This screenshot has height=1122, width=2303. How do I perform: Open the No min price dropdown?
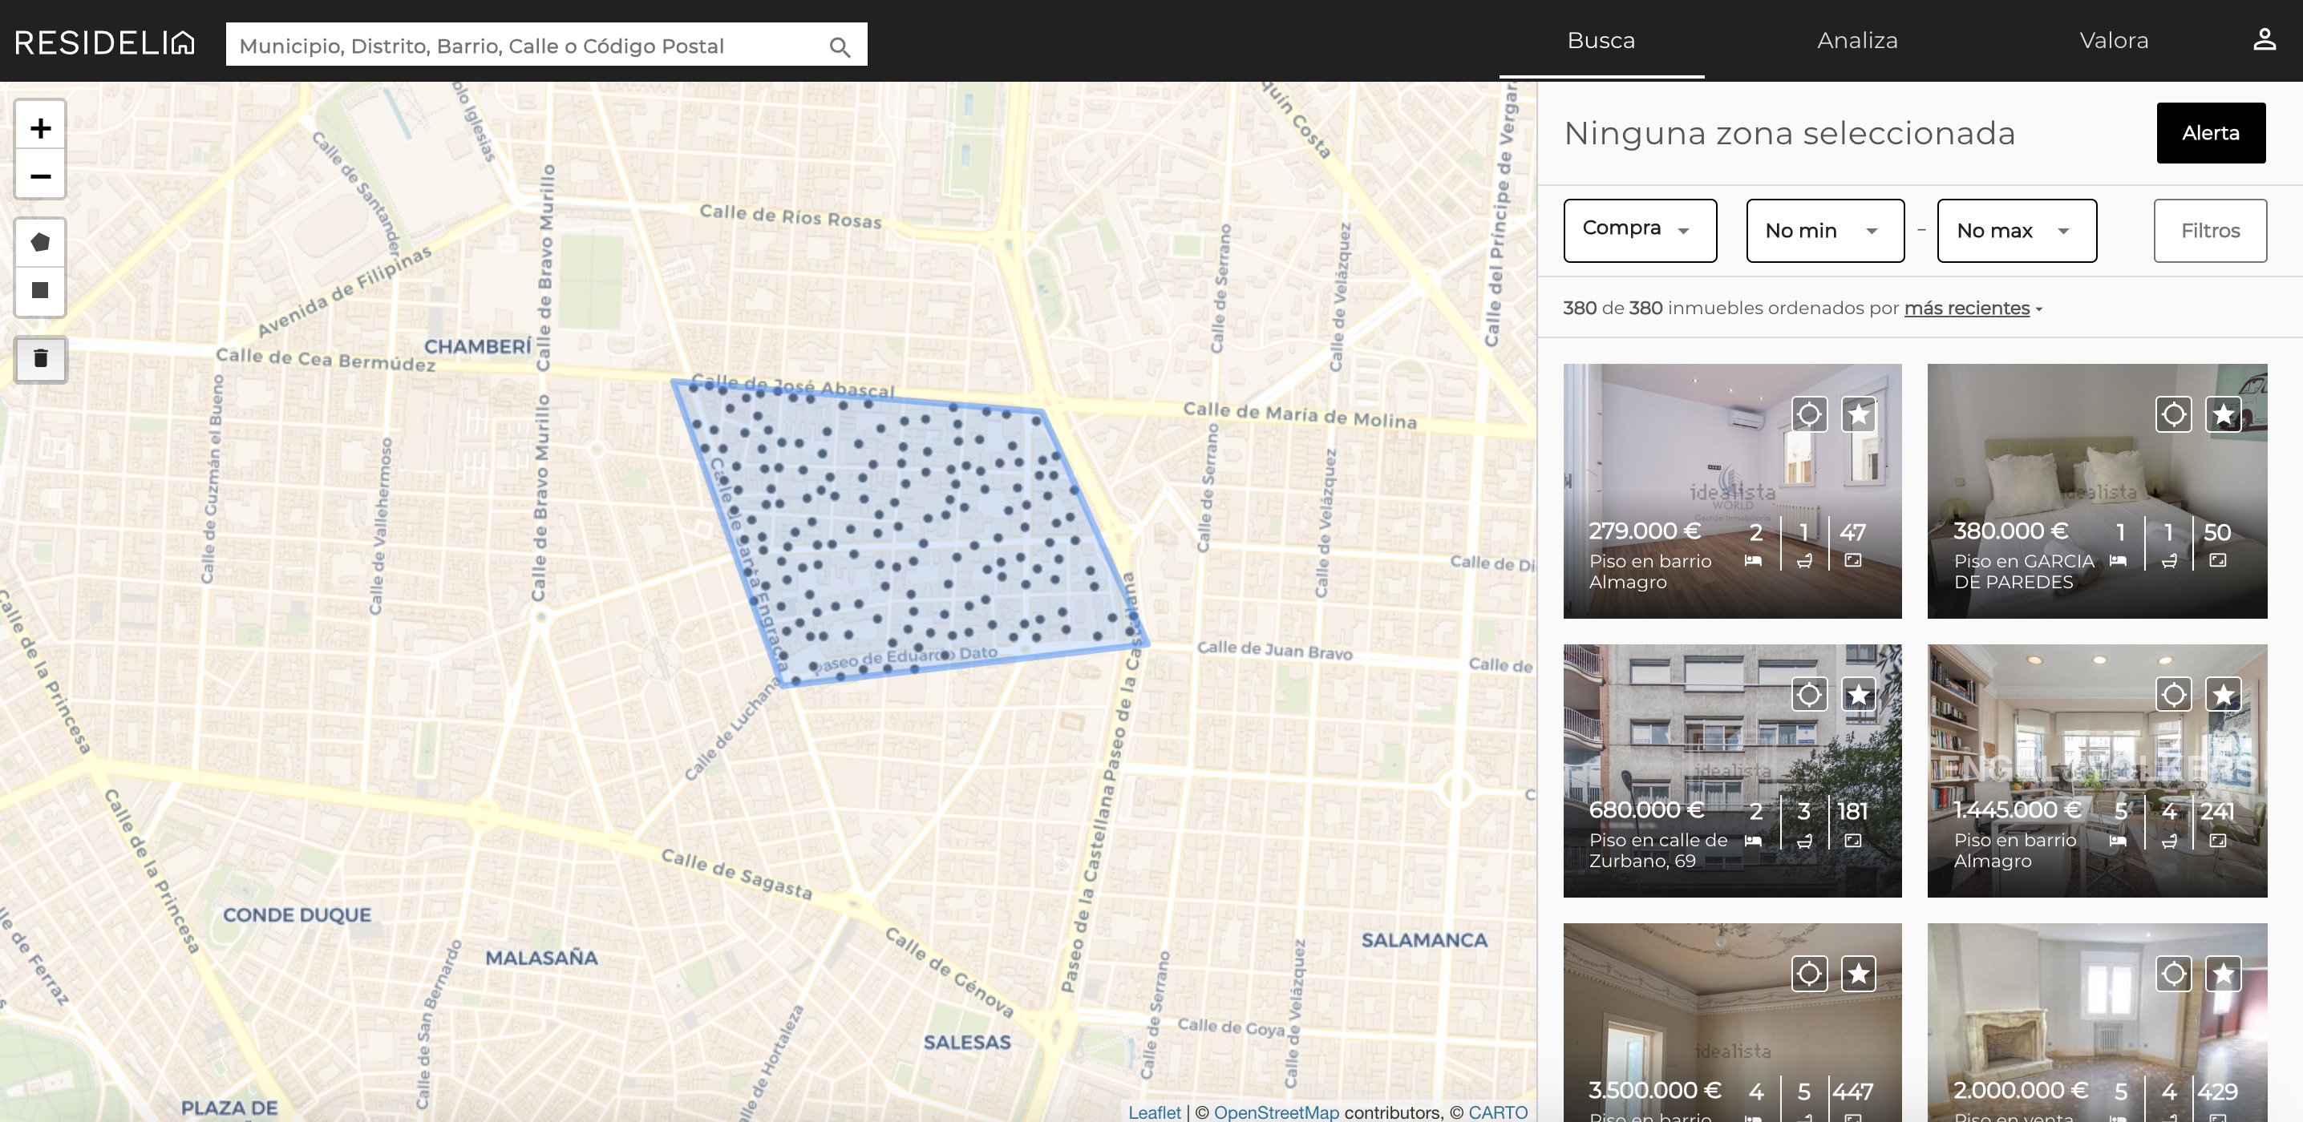1825,231
